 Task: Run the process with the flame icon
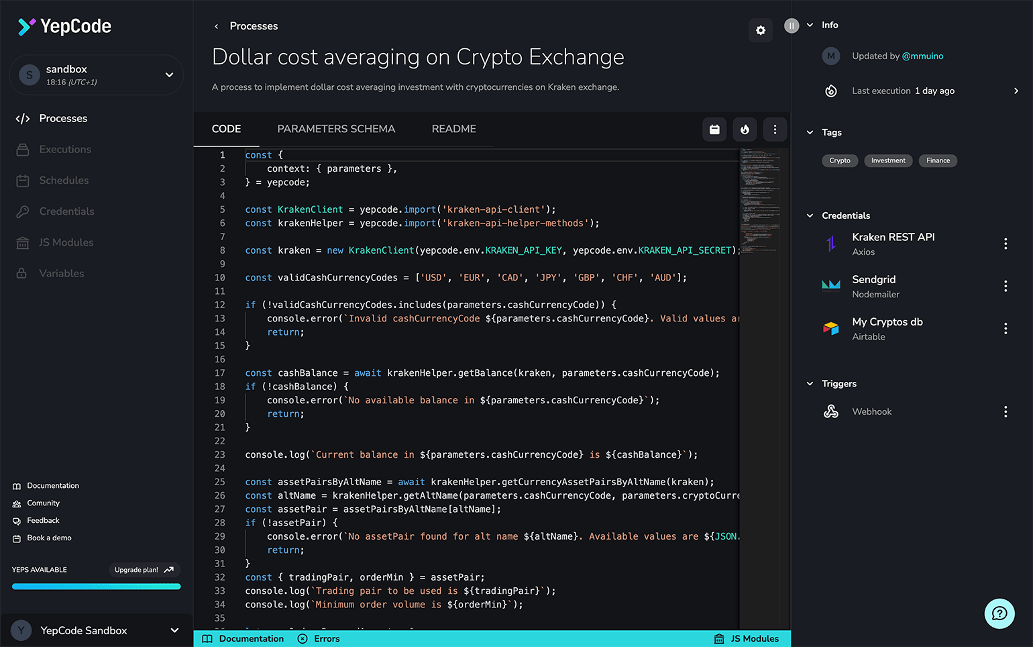pos(745,129)
